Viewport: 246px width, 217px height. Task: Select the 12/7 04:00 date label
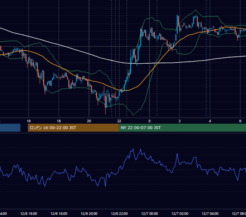210,213
